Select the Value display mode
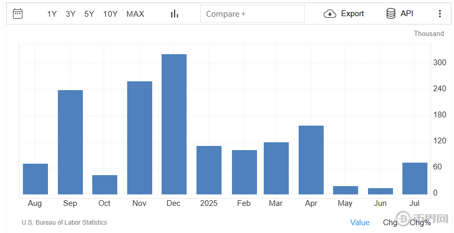The image size is (454, 233). 360,223
